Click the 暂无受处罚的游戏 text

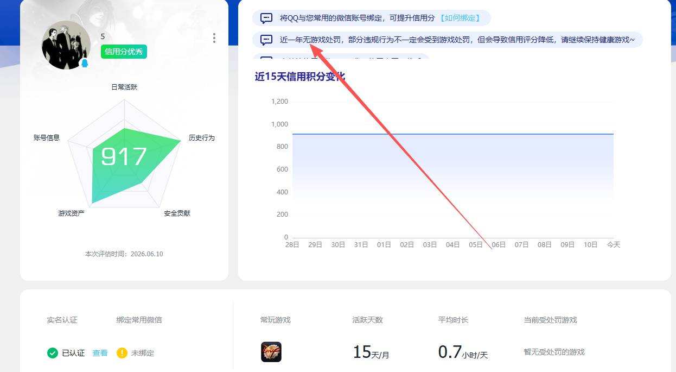(554, 352)
